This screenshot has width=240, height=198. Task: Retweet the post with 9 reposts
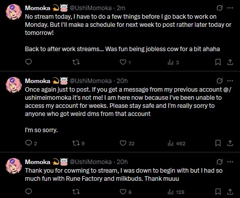coord(78,143)
